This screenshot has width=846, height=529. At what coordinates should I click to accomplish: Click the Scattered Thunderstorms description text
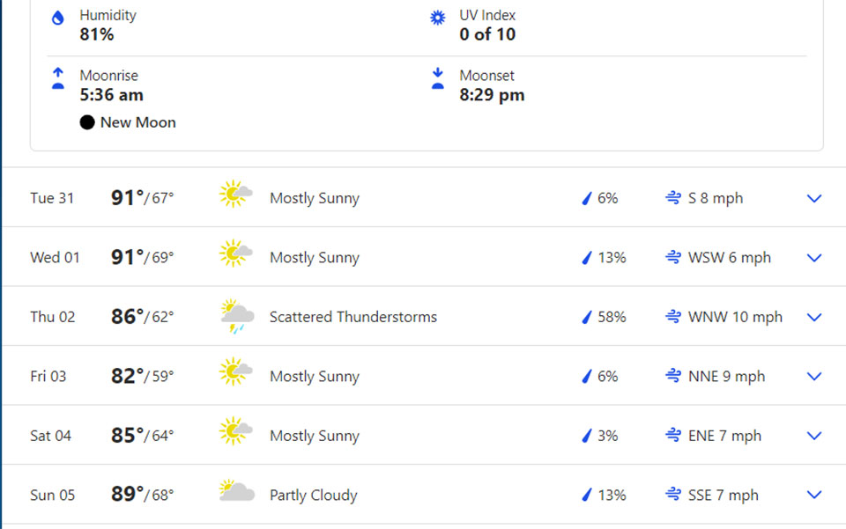coord(352,317)
